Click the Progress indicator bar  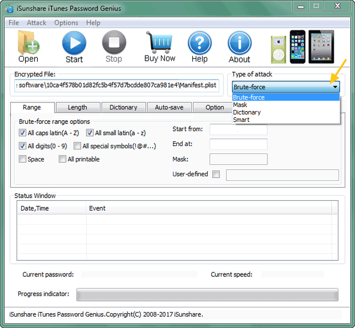(207, 294)
